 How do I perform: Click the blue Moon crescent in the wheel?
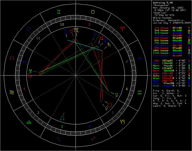(65, 31)
